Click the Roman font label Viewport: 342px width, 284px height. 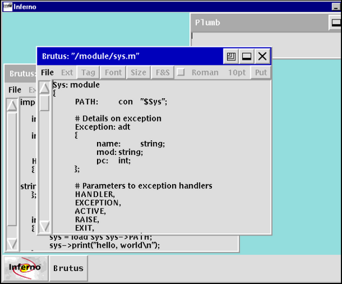pyautogui.click(x=205, y=72)
